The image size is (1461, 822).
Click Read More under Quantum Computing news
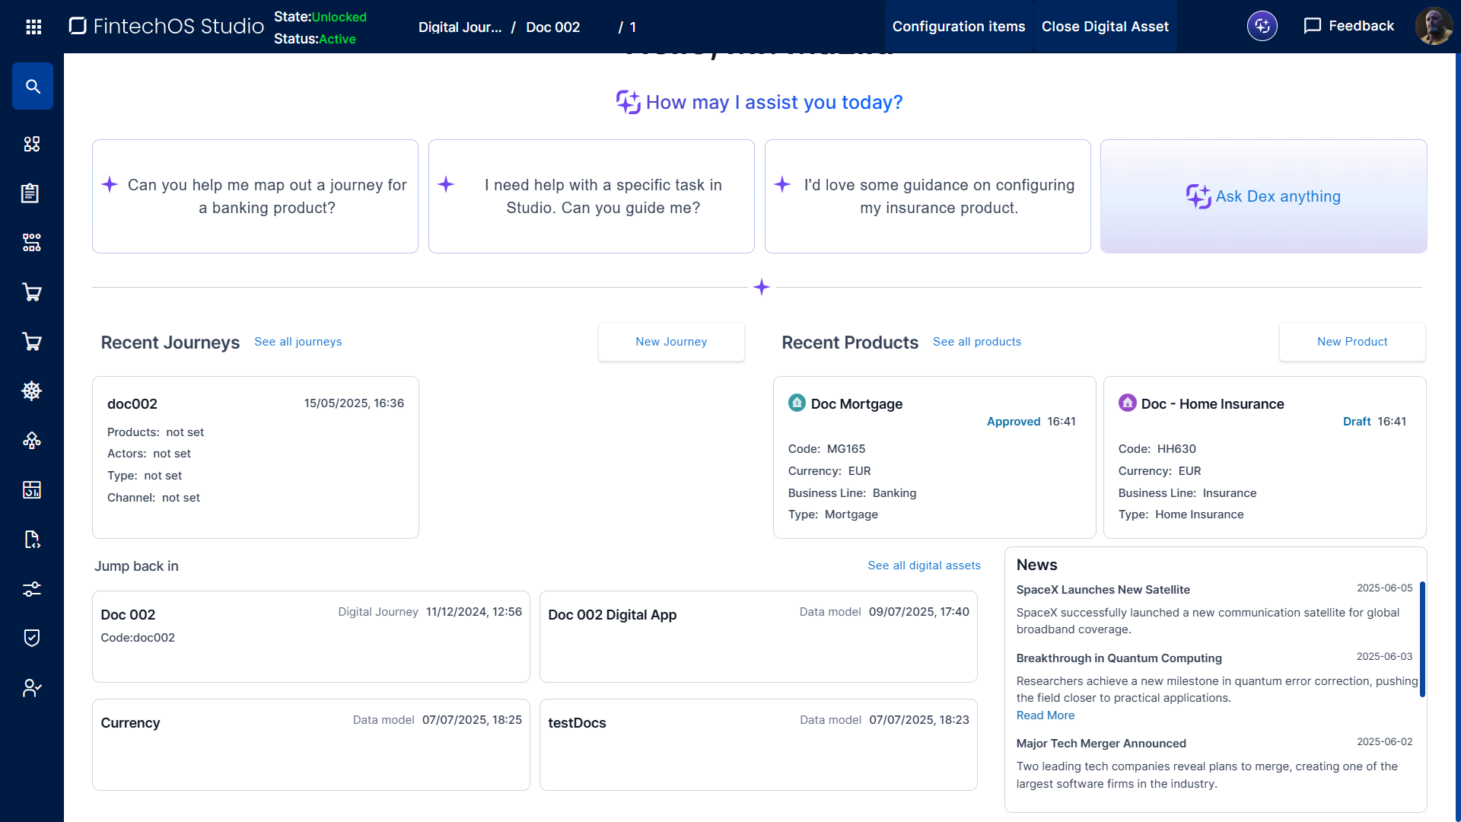click(1045, 715)
